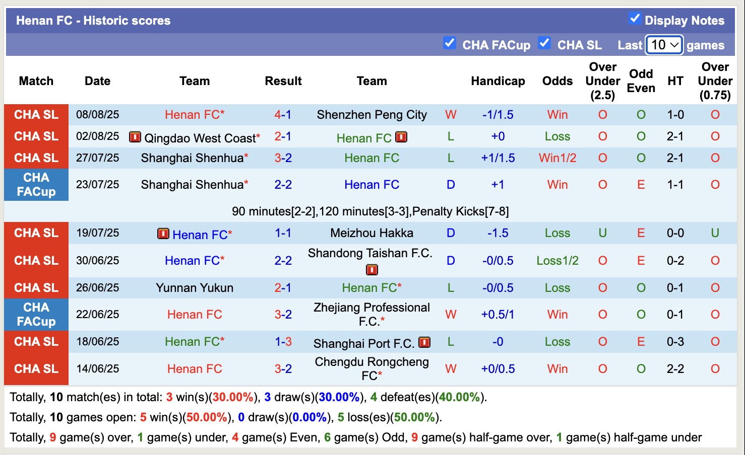Click red card icon before Qingdao West Coast
This screenshot has width=745, height=455.
coord(135,136)
